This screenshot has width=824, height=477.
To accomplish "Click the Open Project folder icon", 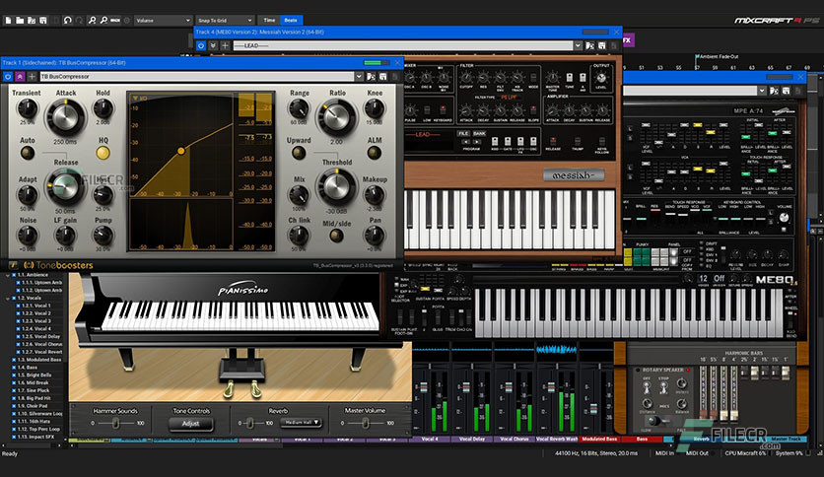I will 20,21.
